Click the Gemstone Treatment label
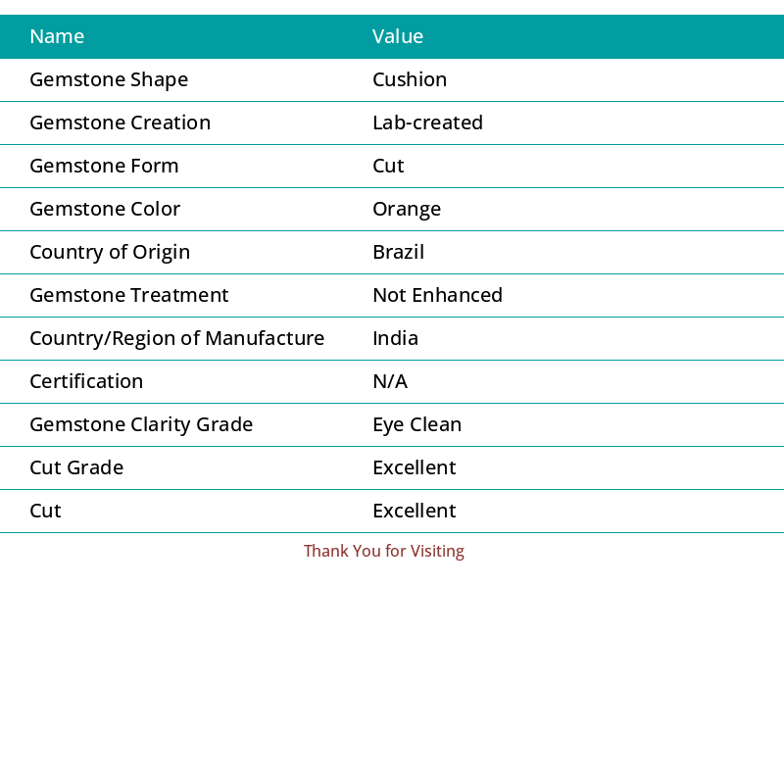 (x=128, y=295)
